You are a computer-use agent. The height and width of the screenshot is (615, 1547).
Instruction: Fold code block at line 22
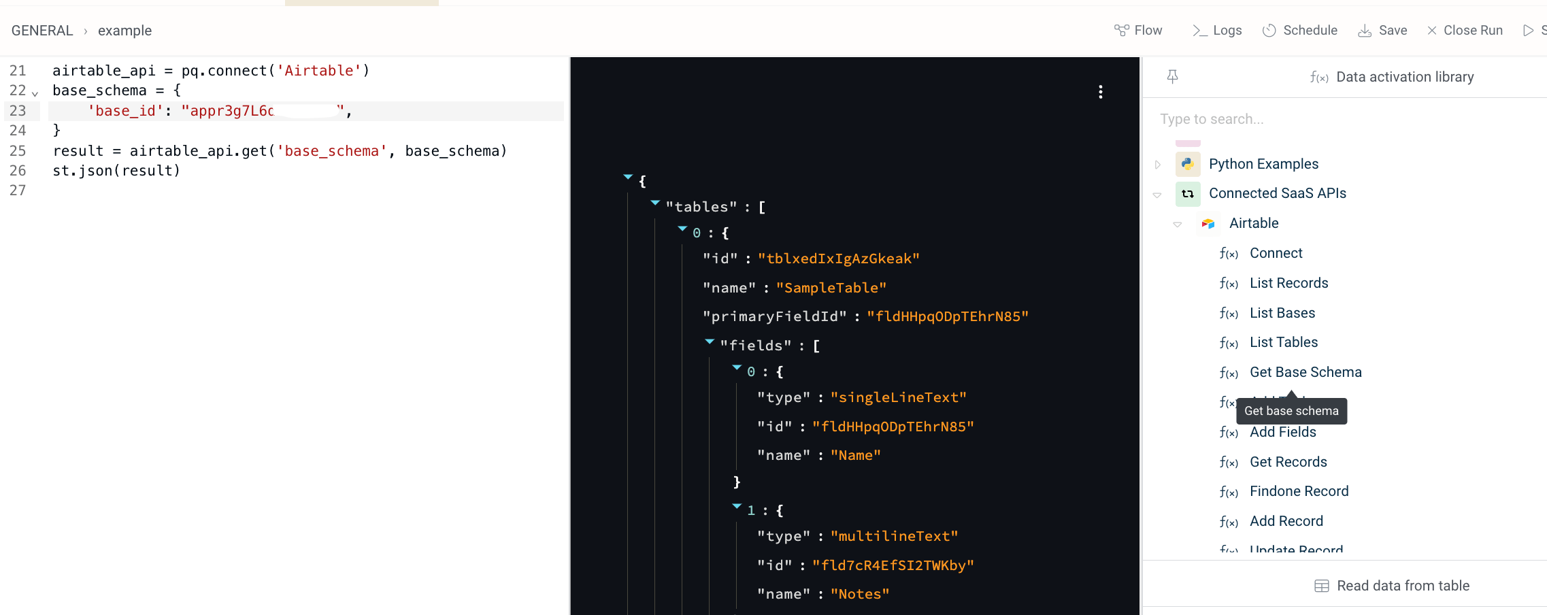[35, 93]
